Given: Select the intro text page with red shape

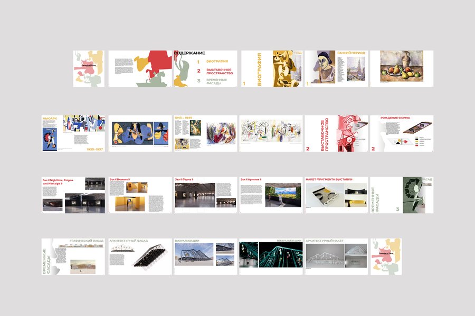Looking at the screenshot, I should (140, 68).
